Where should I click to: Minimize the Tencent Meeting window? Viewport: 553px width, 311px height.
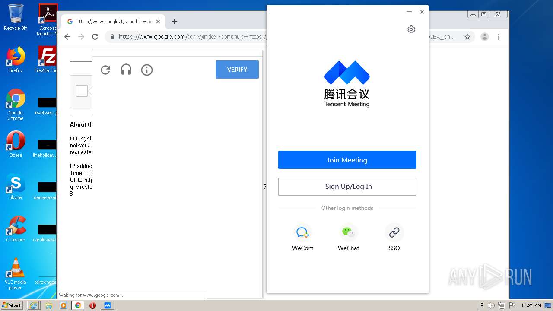coord(409,12)
